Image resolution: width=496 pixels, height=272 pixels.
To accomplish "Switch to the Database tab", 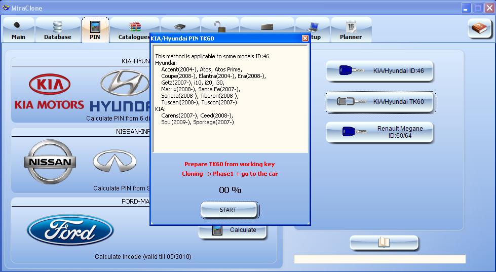I will [x=58, y=30].
